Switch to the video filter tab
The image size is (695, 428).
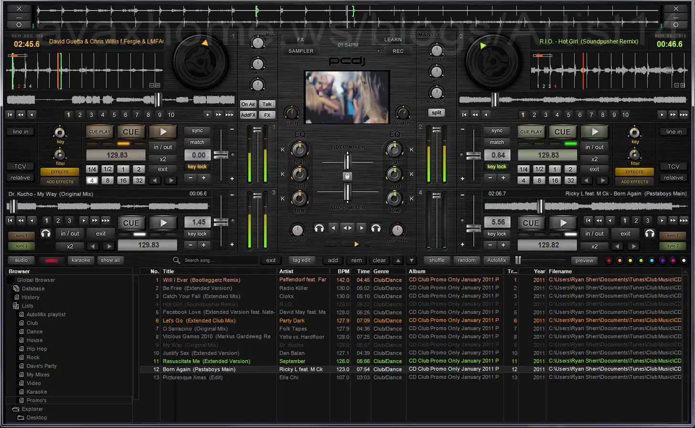tap(51, 260)
